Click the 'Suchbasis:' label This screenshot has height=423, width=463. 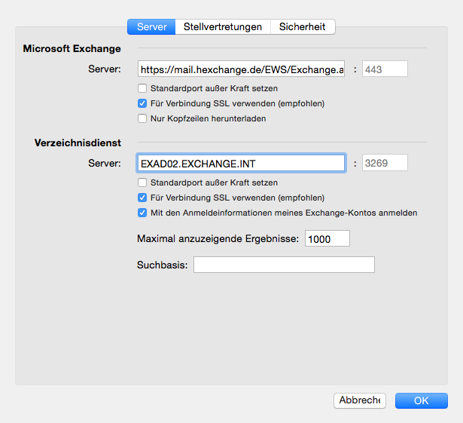pos(162,265)
